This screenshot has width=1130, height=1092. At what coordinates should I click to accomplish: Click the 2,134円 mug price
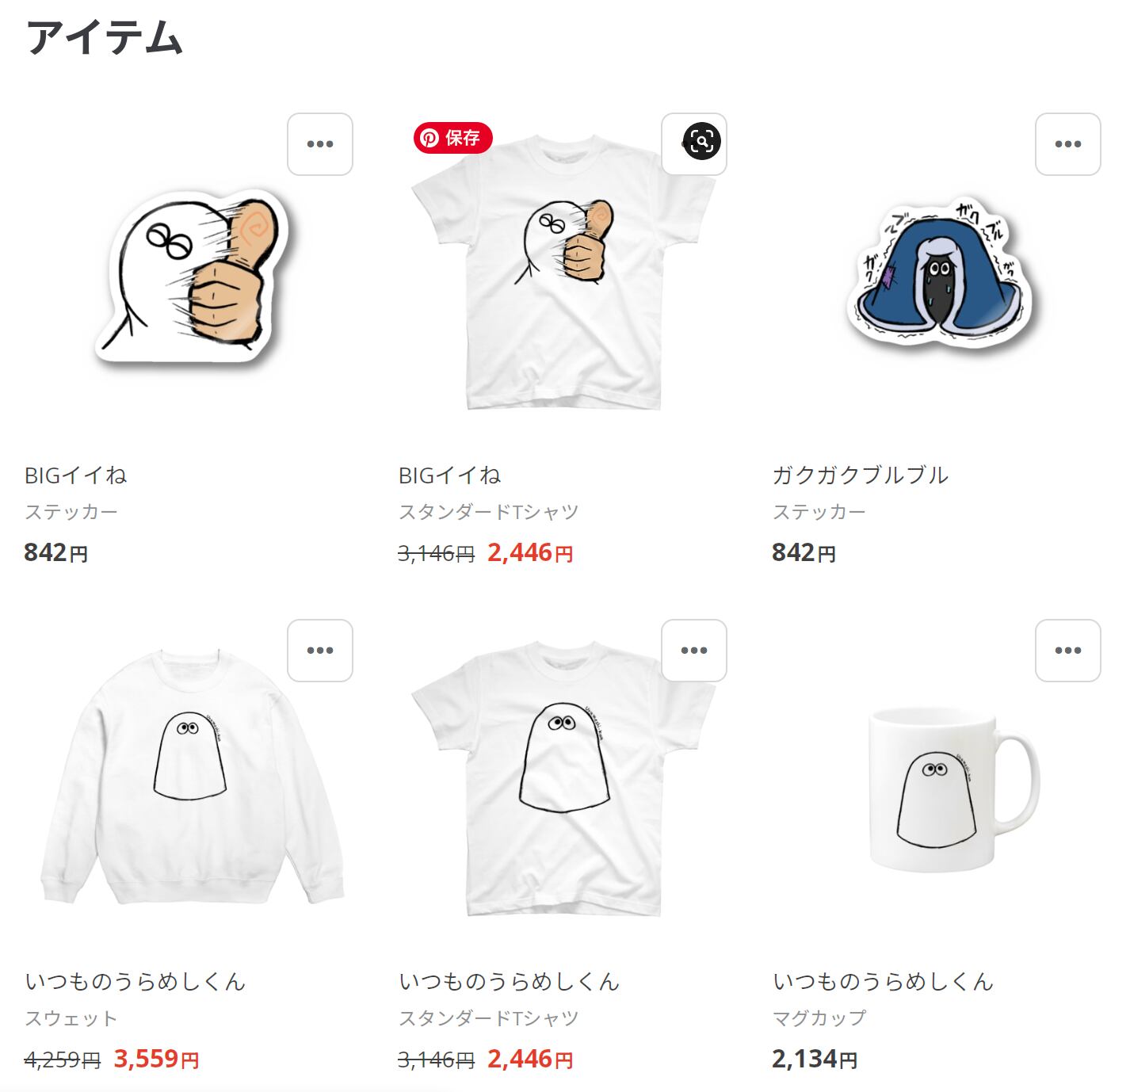pyautogui.click(x=815, y=1059)
